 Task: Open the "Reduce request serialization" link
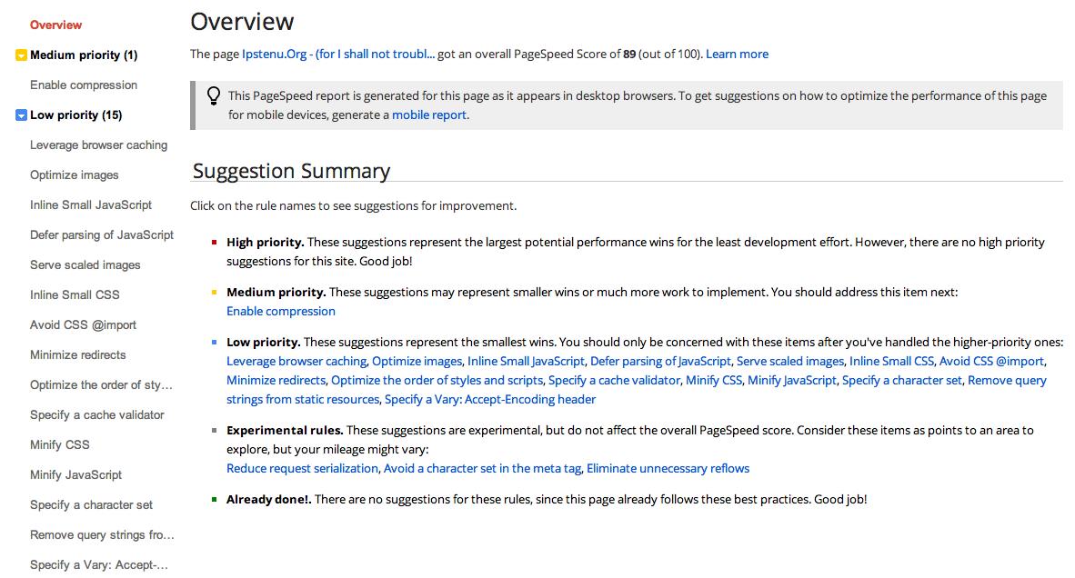pos(302,469)
